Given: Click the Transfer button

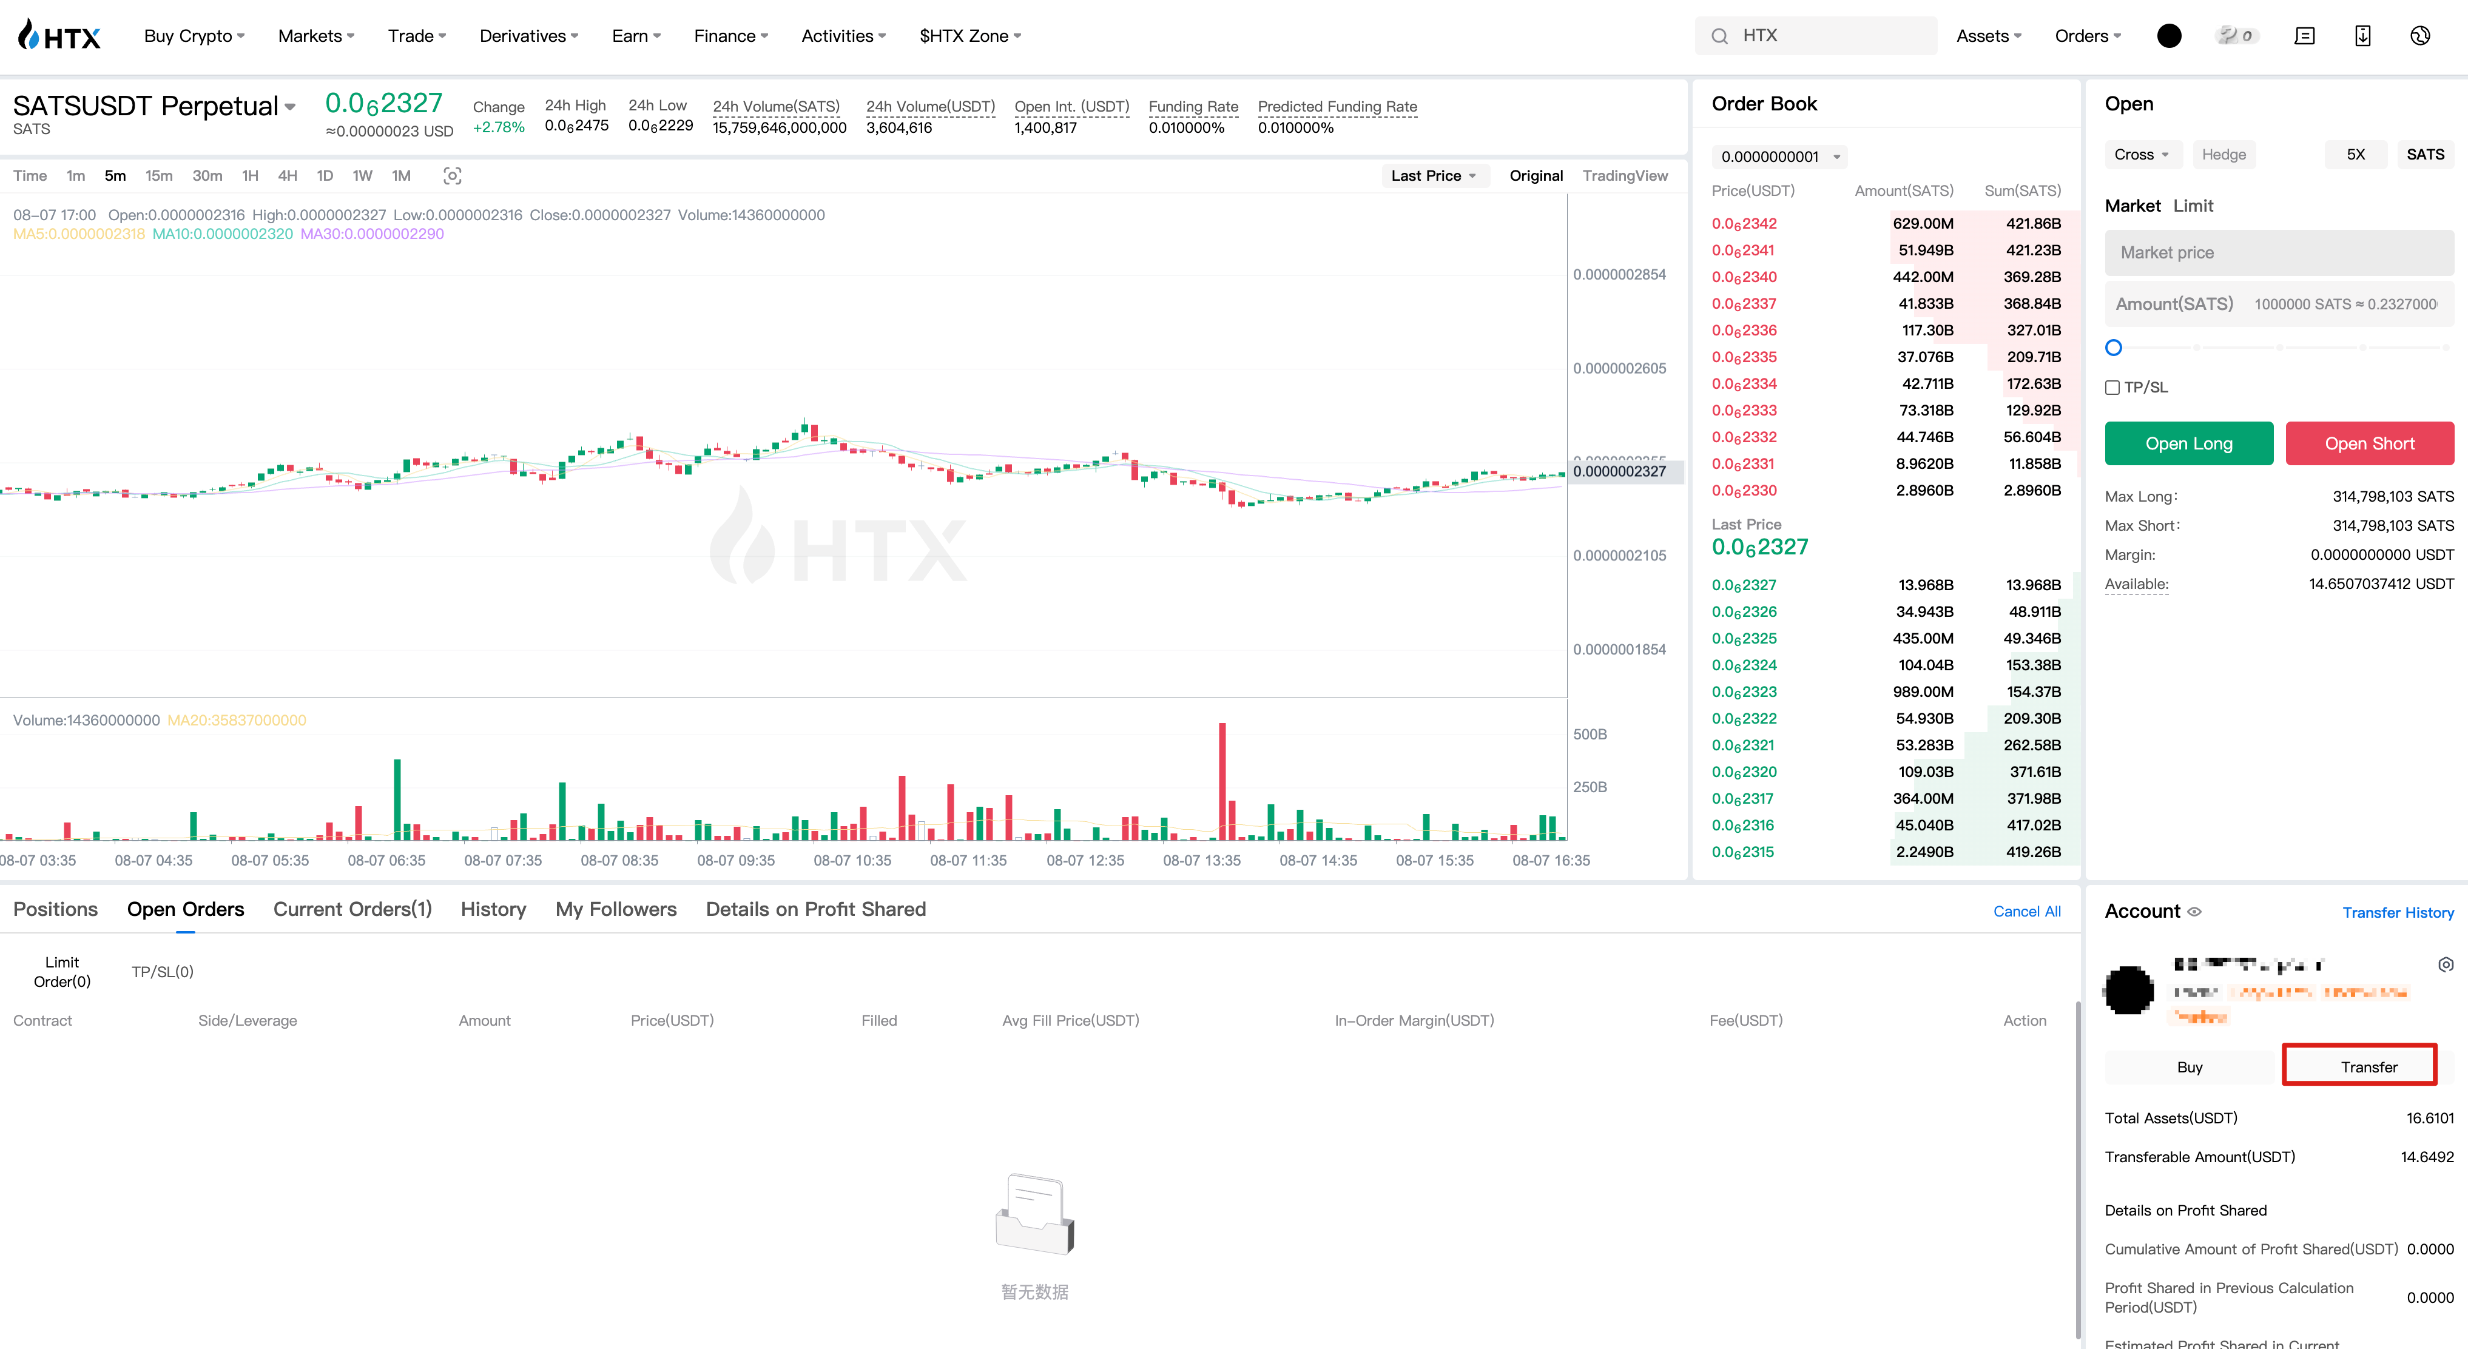Looking at the screenshot, I should pyautogui.click(x=2369, y=1066).
